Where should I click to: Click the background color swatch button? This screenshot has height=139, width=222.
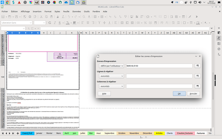(x=74, y=23)
